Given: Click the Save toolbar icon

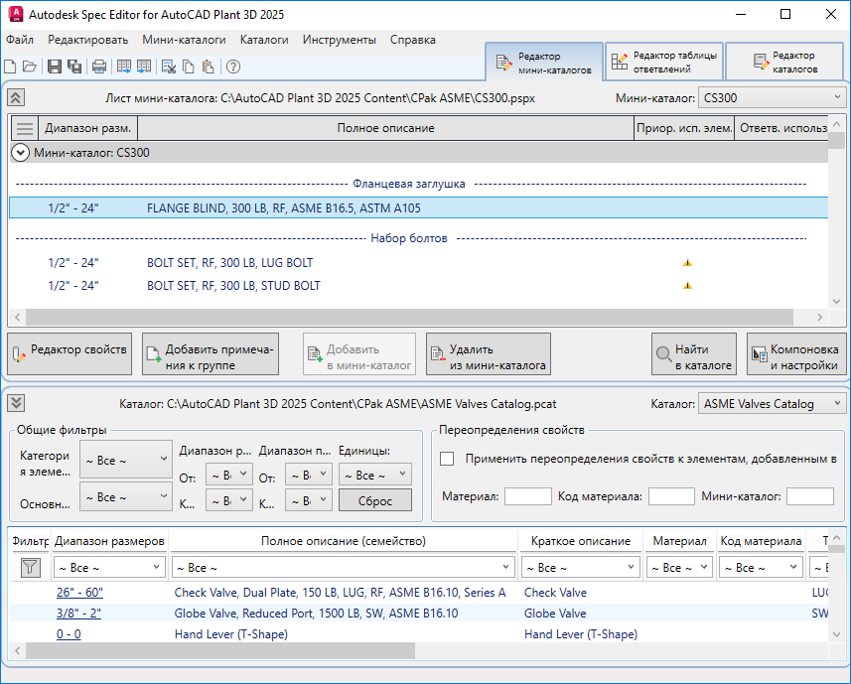Looking at the screenshot, I should [55, 67].
